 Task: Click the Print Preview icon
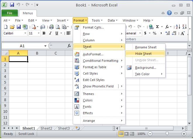tap(58, 27)
